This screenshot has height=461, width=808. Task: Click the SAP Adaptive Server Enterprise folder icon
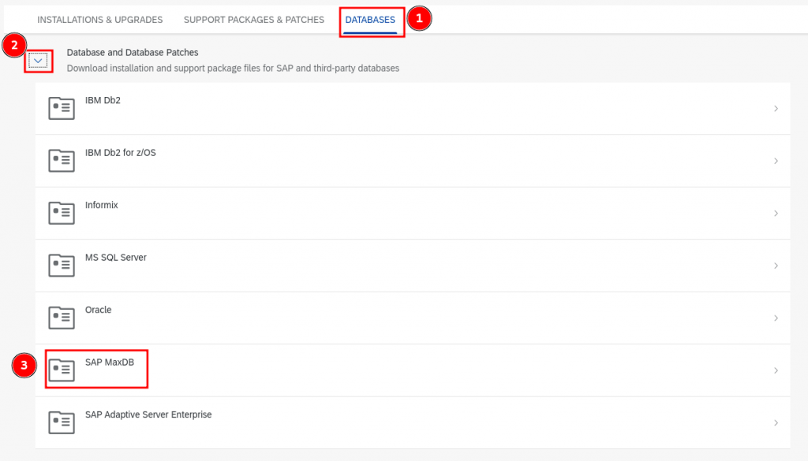pos(62,422)
